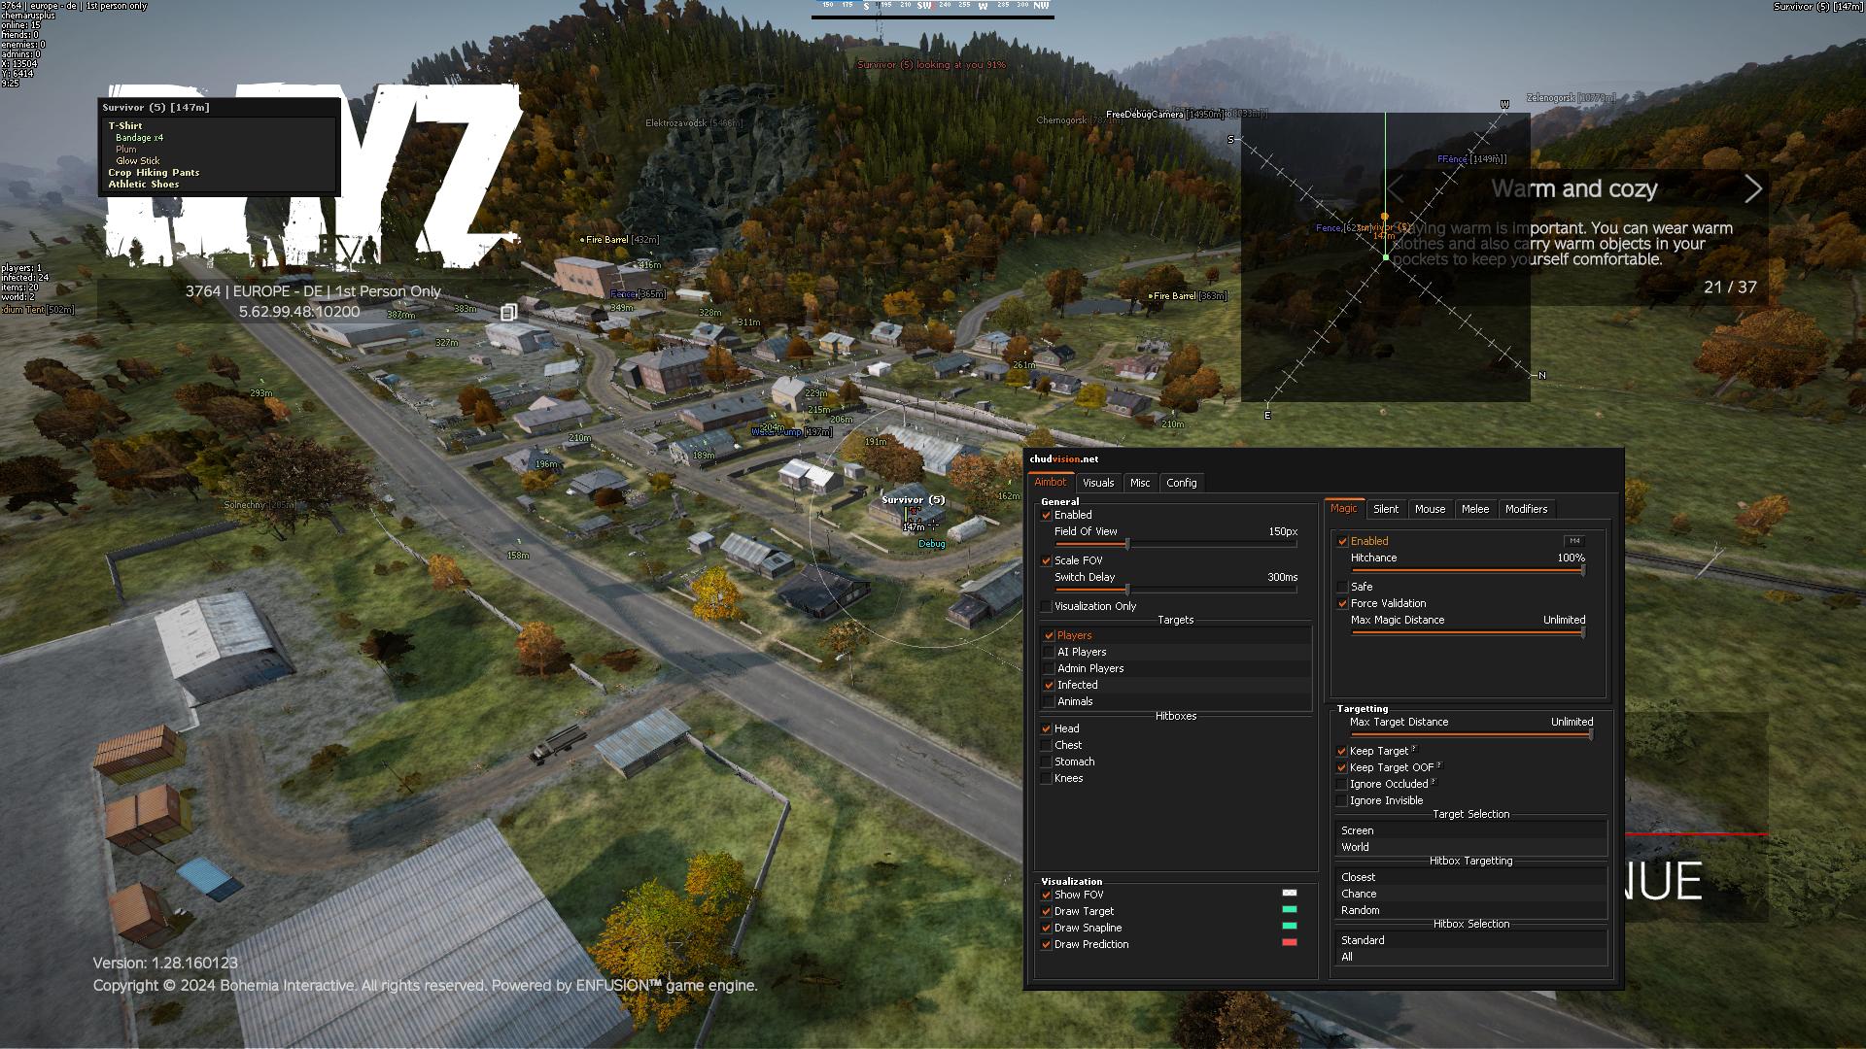Click the Field Of View slider handle

[1127, 544]
